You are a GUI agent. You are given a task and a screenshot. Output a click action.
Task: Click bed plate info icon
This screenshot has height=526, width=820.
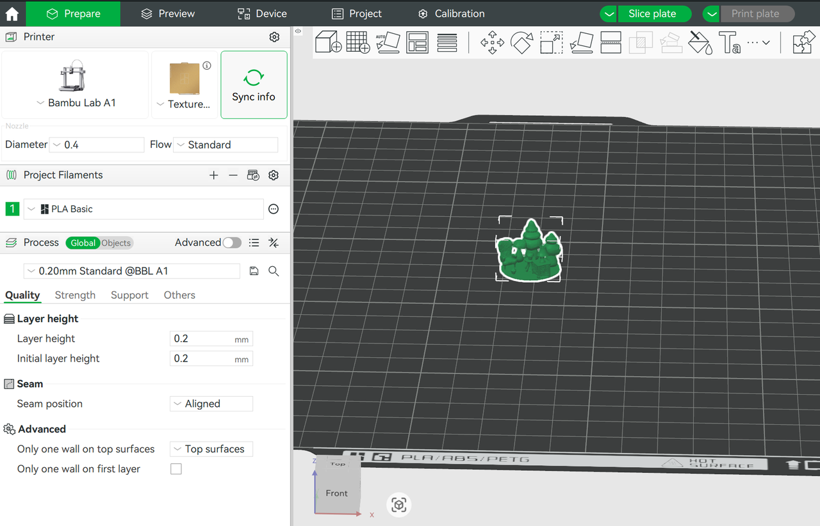[x=207, y=65]
